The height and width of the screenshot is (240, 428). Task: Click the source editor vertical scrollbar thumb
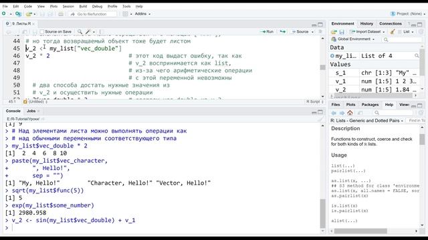point(322,67)
